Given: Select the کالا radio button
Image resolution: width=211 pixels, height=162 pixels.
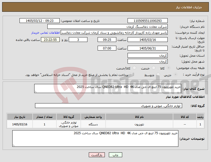Looking at the screenshot, I should (168, 68).
